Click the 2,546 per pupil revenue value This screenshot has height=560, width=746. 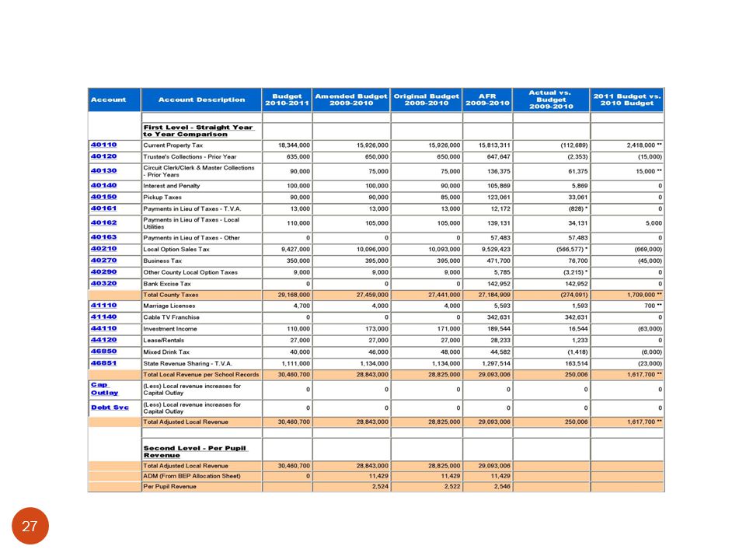502,486
